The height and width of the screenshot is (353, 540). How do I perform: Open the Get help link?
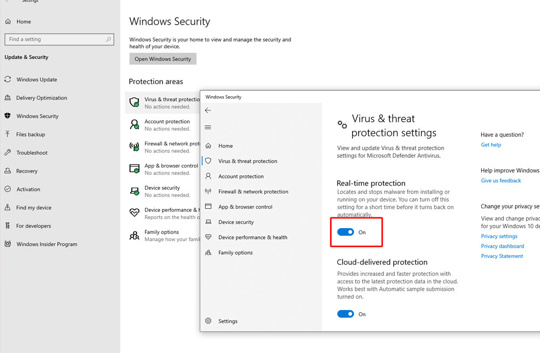491,145
